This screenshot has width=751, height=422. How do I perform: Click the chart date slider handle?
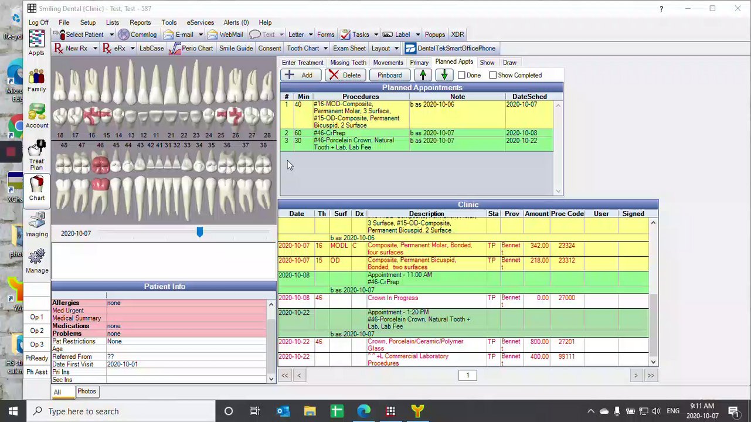coord(200,233)
